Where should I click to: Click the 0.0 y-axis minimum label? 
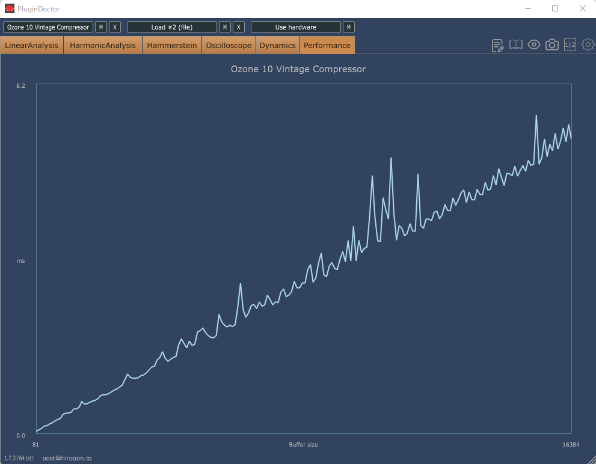tap(20, 436)
